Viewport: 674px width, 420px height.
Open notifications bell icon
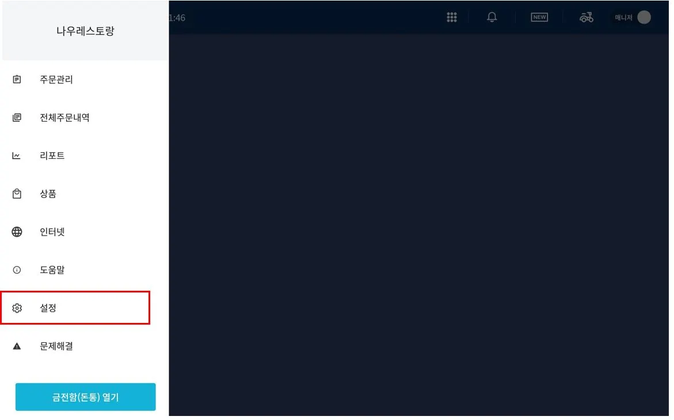pos(492,17)
